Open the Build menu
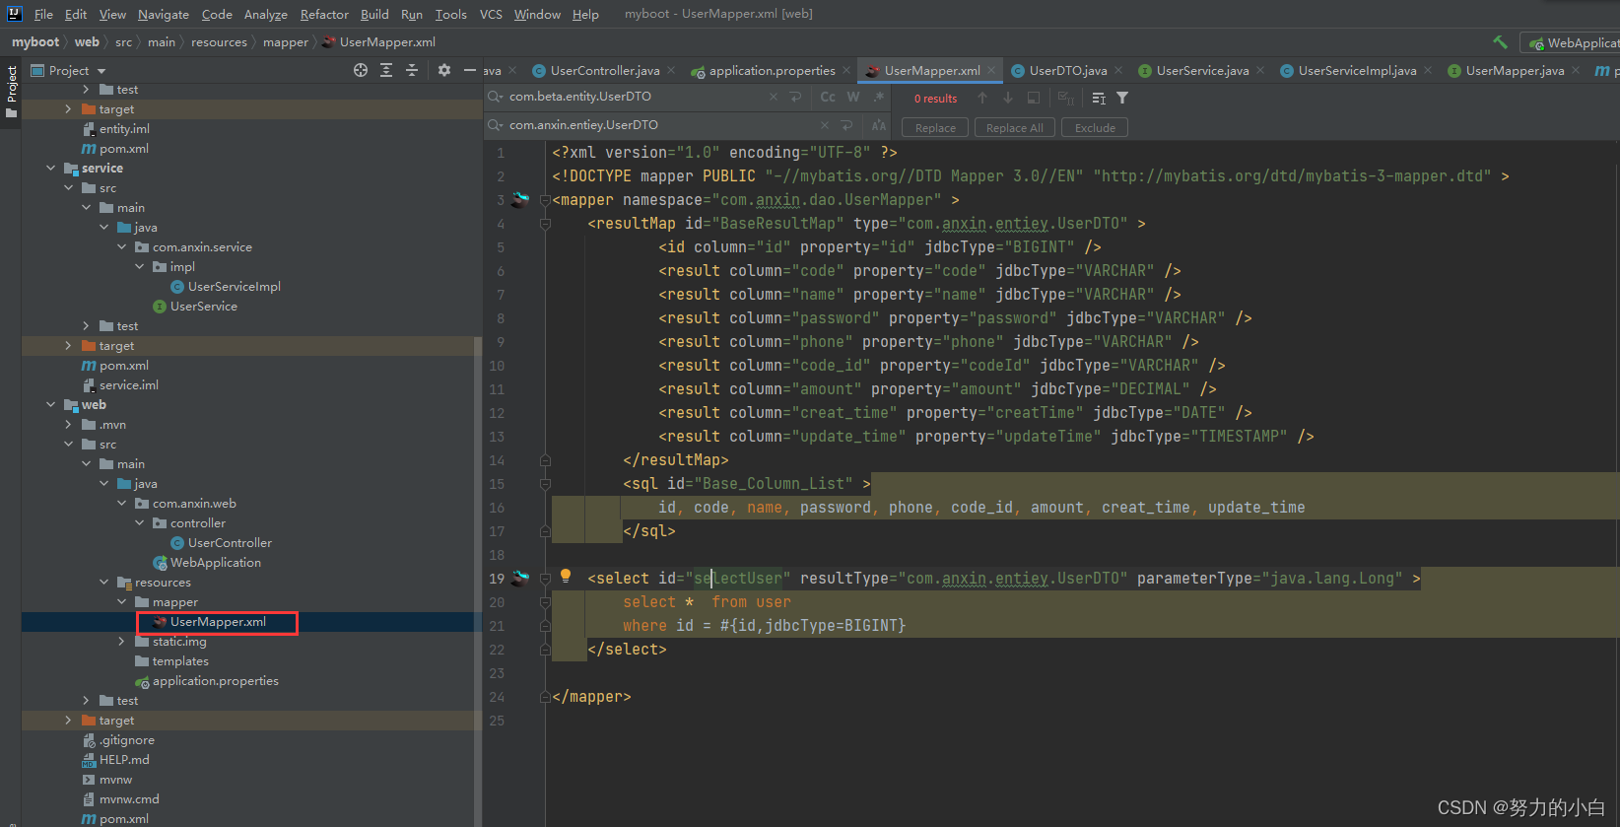The height and width of the screenshot is (827, 1620). tap(374, 14)
